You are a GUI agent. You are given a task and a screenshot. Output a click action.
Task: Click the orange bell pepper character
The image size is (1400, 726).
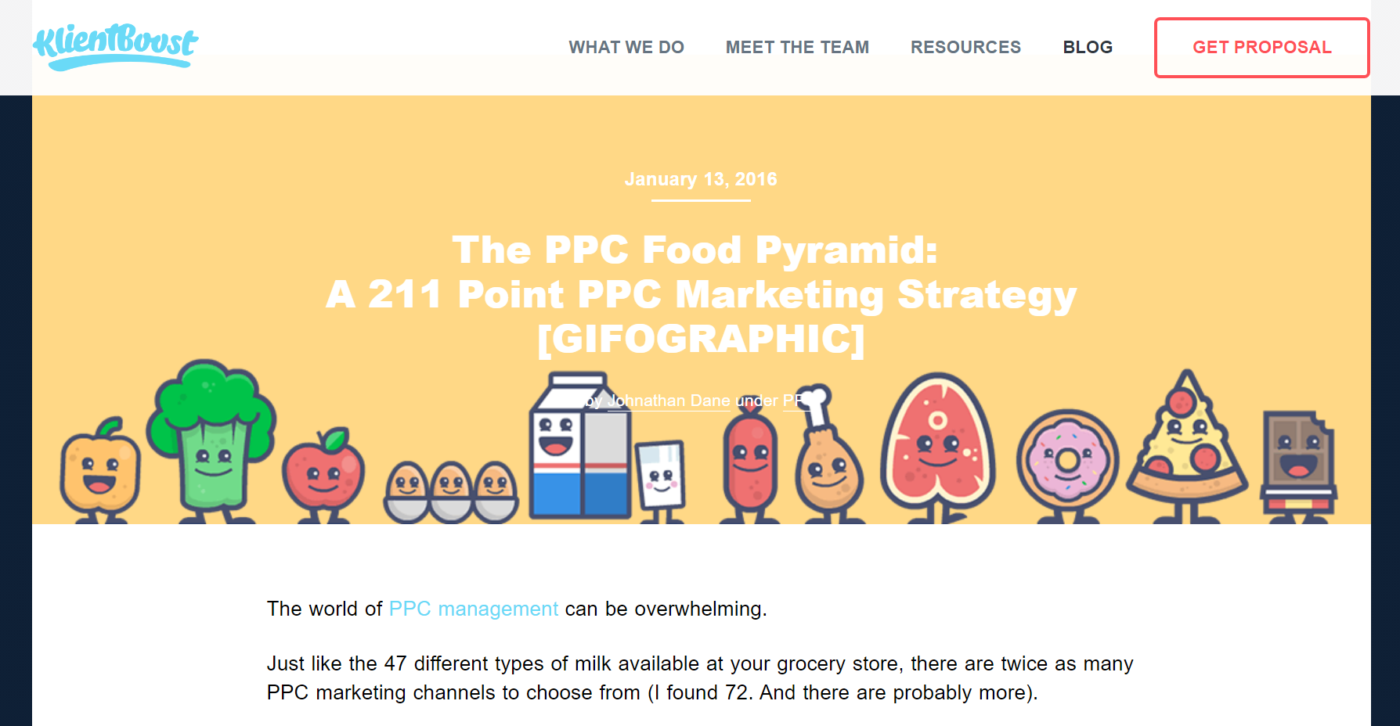[100, 469]
